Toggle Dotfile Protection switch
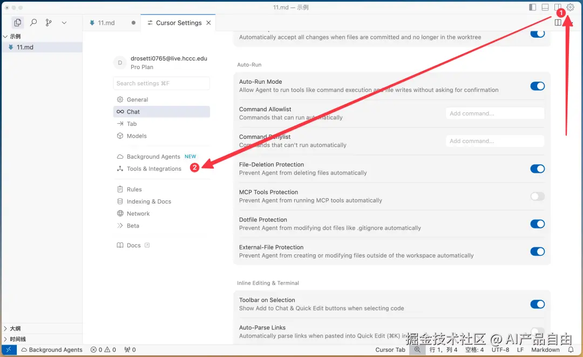The height and width of the screenshot is (357, 583). 537,224
